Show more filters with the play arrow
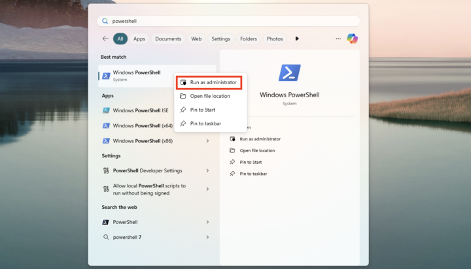 (x=297, y=39)
